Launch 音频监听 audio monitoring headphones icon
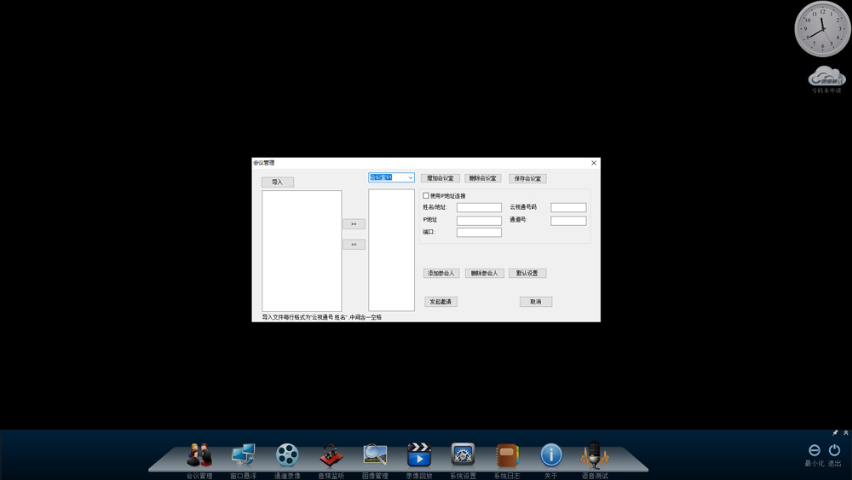852x480 pixels. point(331,455)
